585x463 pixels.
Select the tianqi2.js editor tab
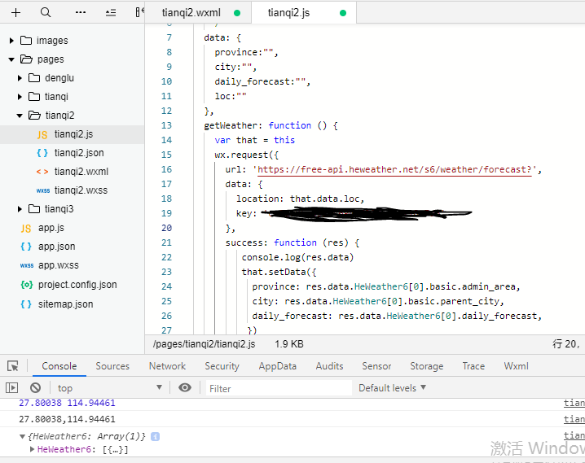coord(304,13)
